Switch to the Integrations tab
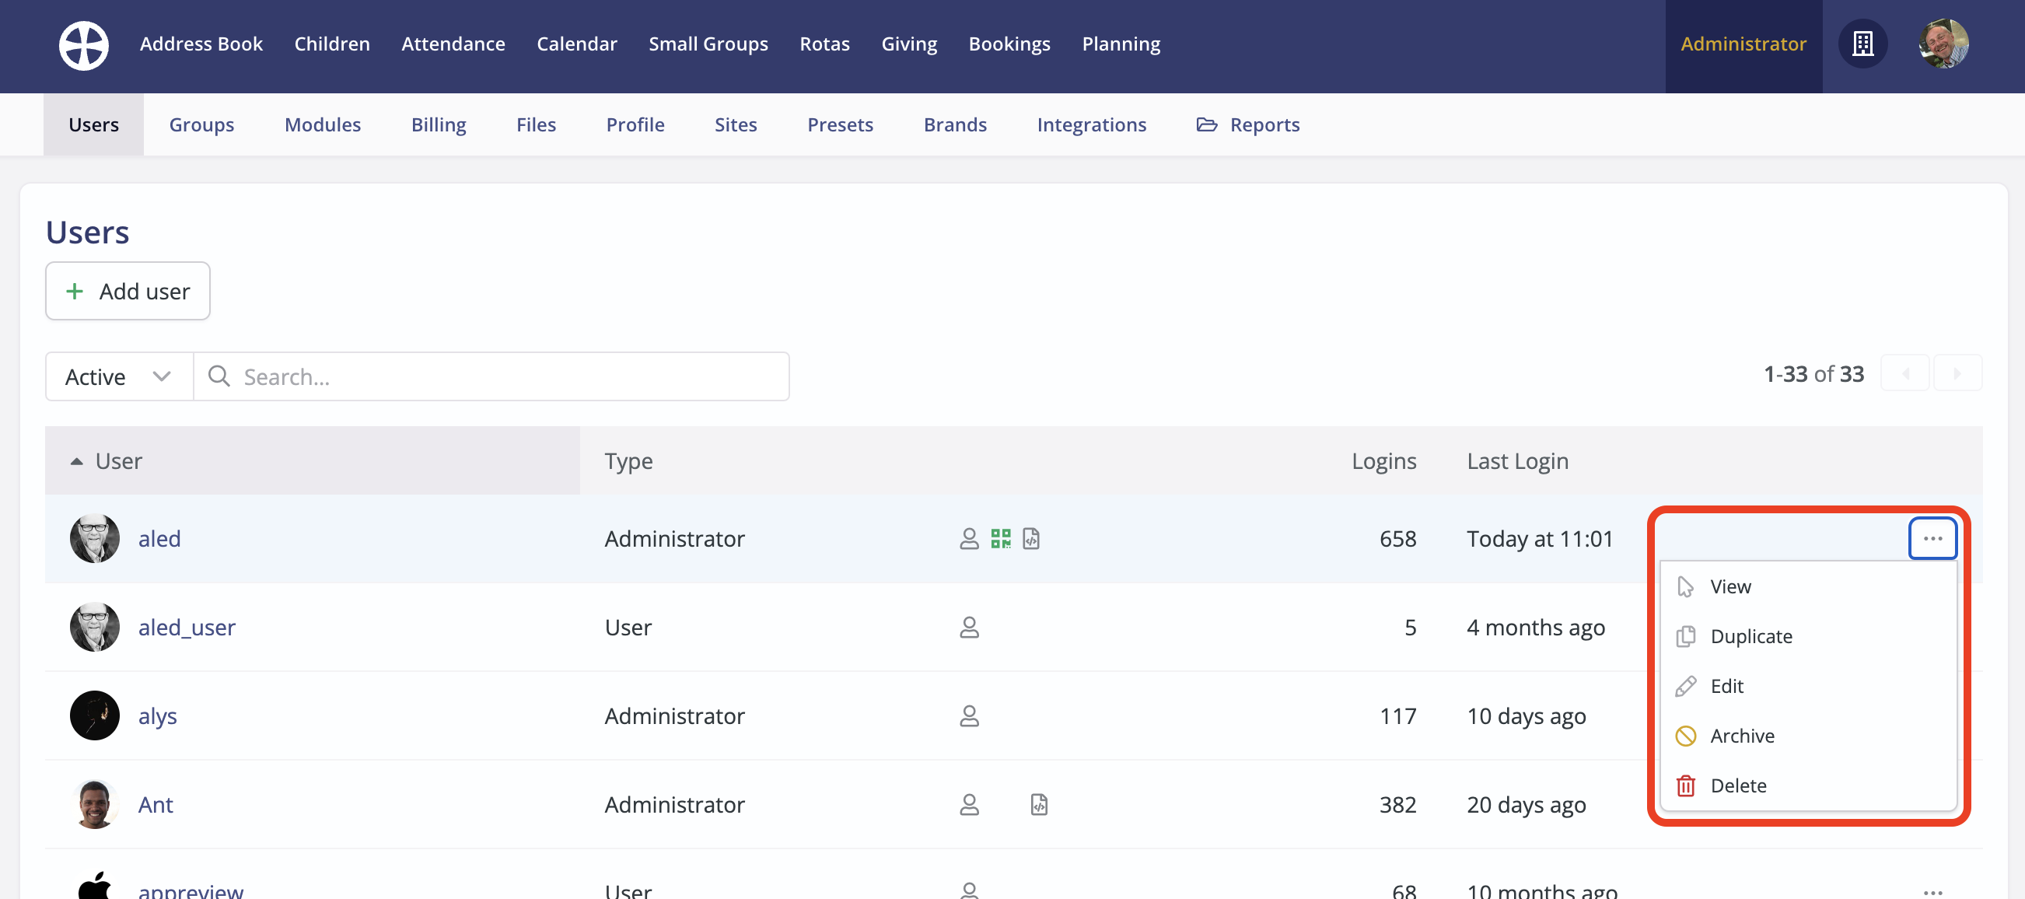The height and width of the screenshot is (899, 2025). click(x=1091, y=124)
